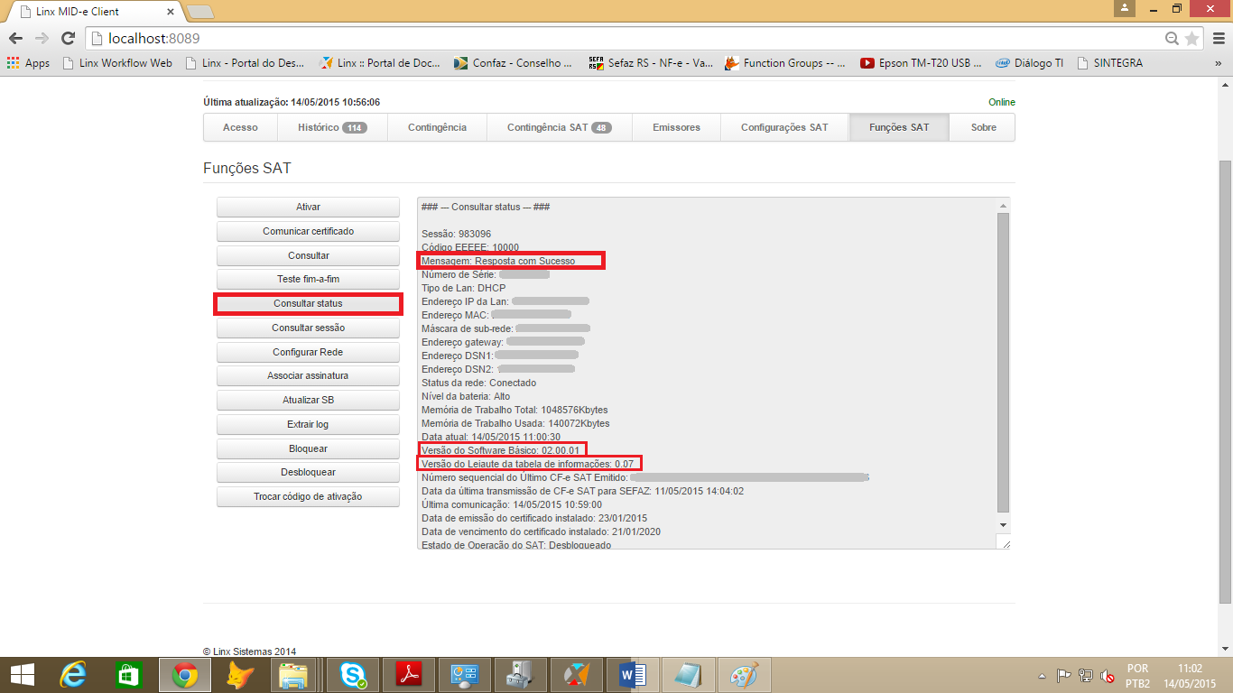The height and width of the screenshot is (693, 1233).
Task: Click the Atualizar SB button
Action: click(x=308, y=401)
